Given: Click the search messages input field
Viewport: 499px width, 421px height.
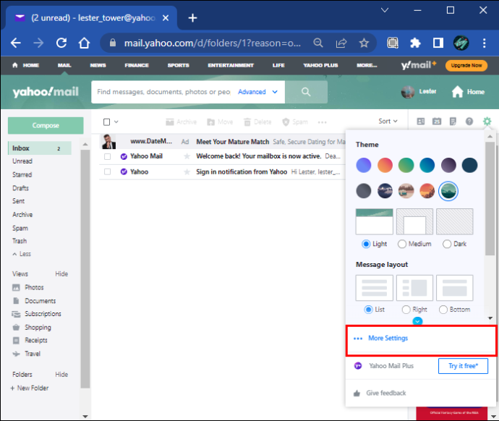Looking at the screenshot, I should [x=163, y=92].
